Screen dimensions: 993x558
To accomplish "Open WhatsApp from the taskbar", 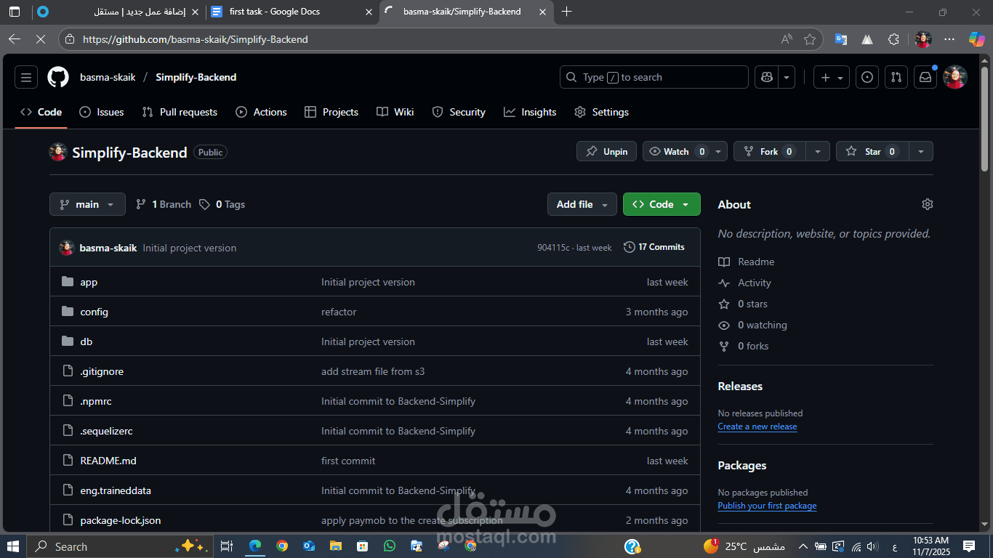I will tap(390, 546).
